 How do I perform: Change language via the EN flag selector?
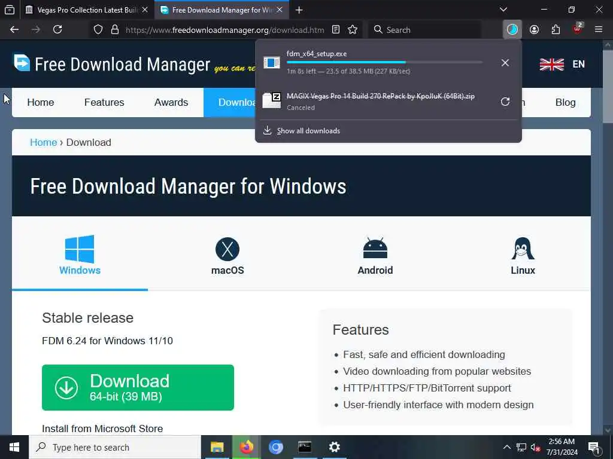(x=562, y=64)
